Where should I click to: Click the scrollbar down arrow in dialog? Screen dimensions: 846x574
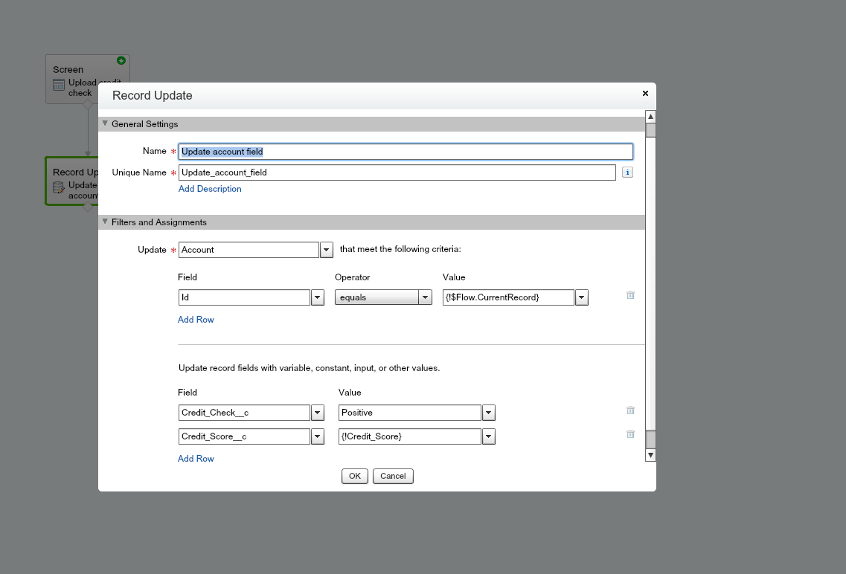coord(650,454)
